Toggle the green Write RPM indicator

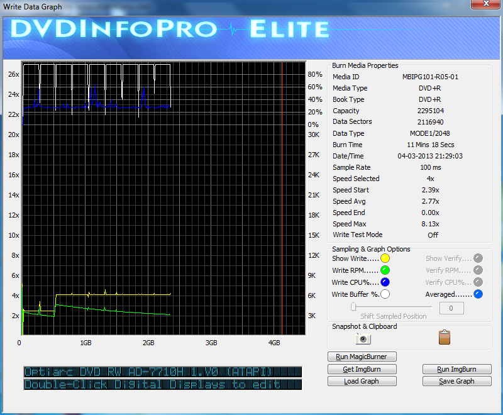385,270
